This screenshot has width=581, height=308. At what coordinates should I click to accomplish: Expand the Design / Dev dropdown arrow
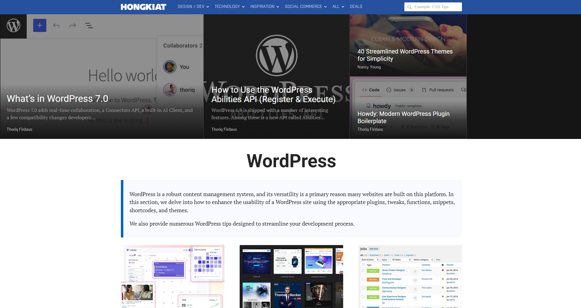tap(208, 7)
